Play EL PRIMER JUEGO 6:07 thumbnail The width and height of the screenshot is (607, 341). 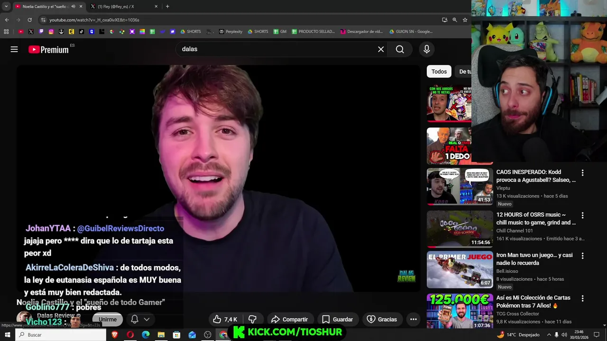(460, 269)
